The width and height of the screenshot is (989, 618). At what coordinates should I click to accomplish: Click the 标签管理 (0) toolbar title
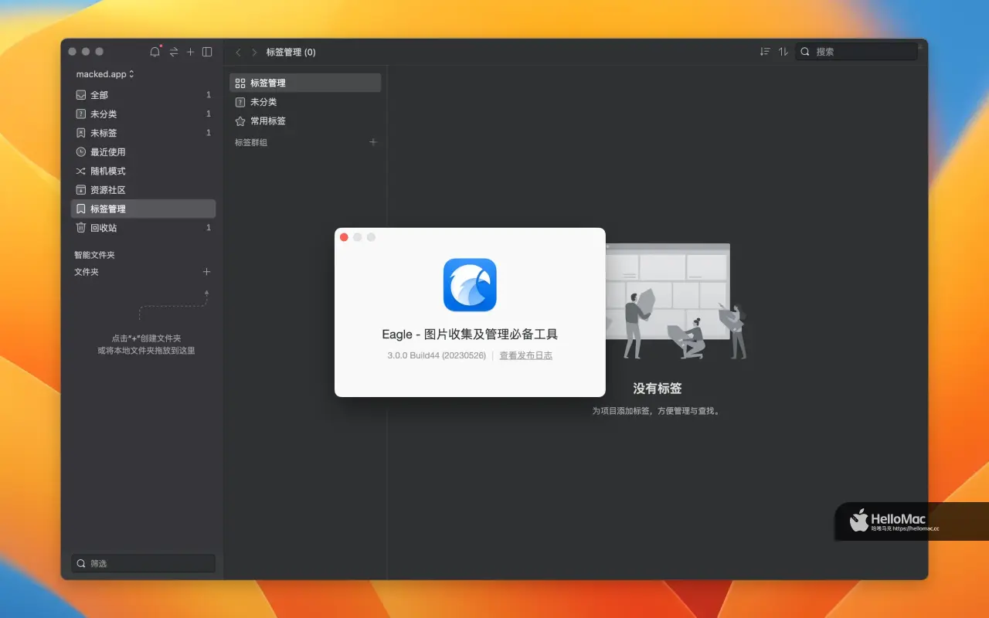(x=291, y=53)
